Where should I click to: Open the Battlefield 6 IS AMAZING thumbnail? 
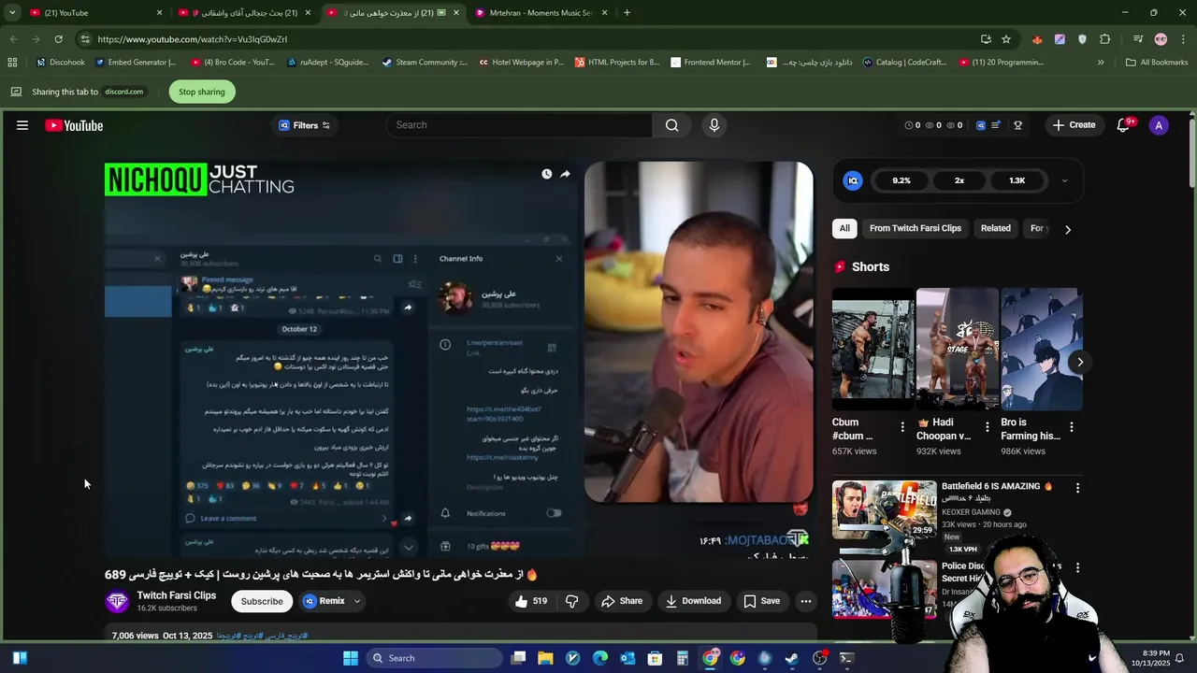[884, 509]
